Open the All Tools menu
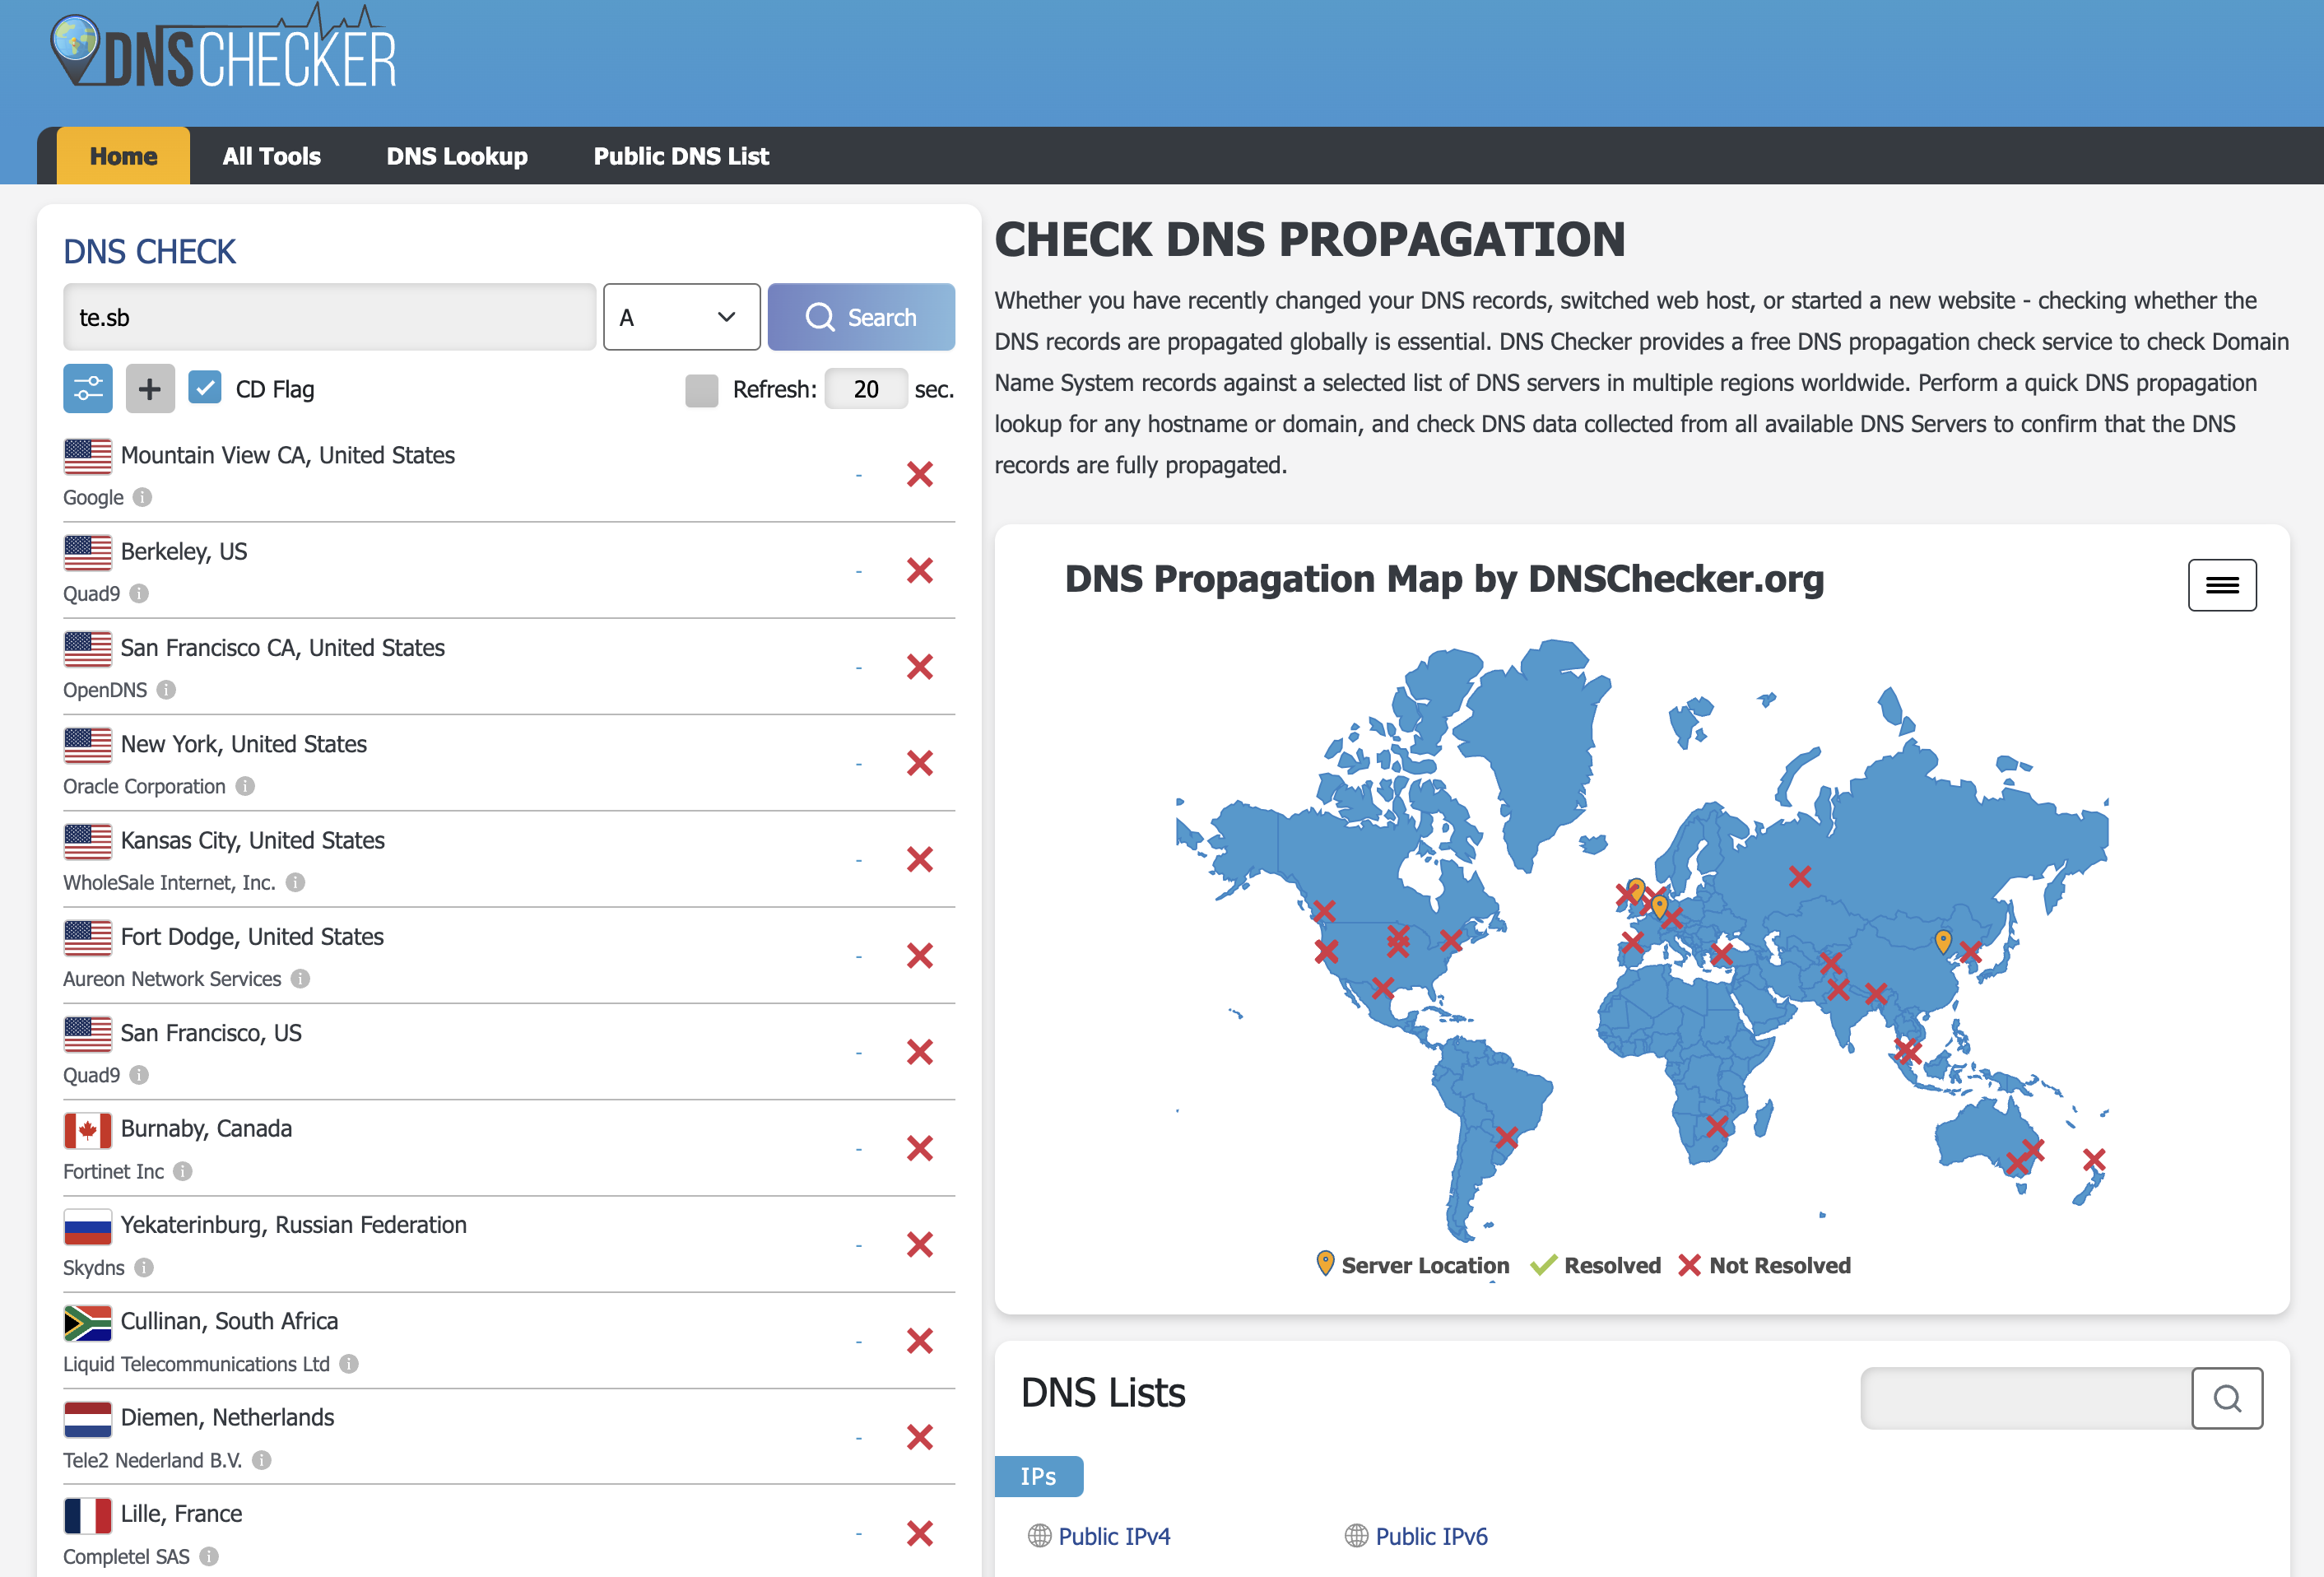This screenshot has height=1577, width=2324. click(x=272, y=156)
